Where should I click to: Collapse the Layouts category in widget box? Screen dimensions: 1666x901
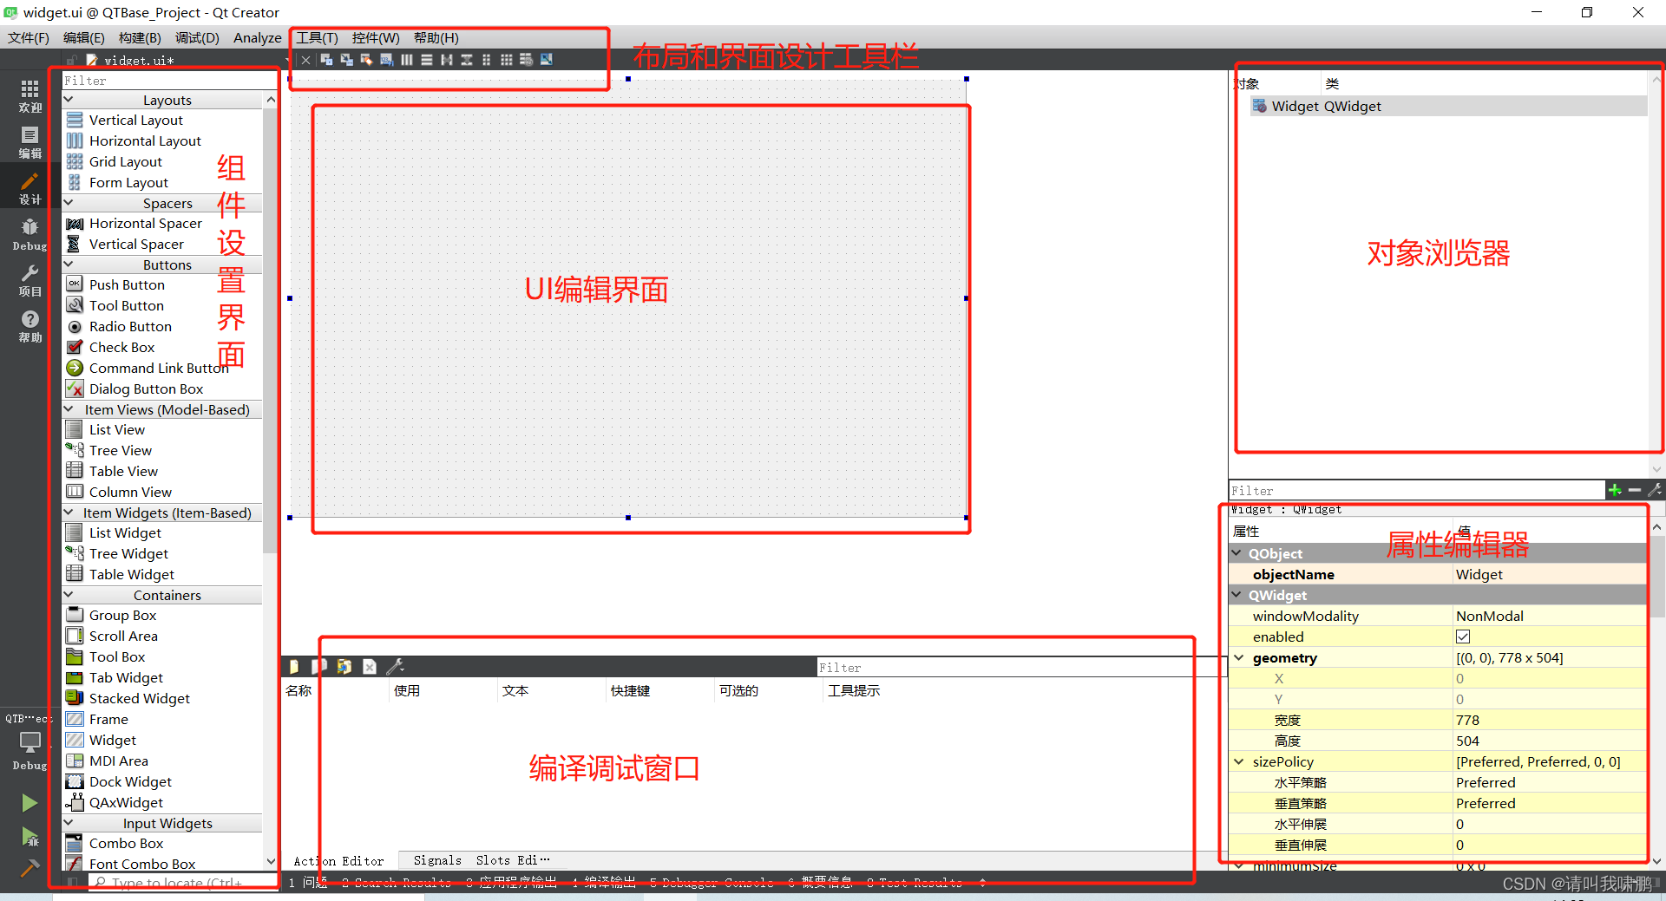[x=69, y=100]
